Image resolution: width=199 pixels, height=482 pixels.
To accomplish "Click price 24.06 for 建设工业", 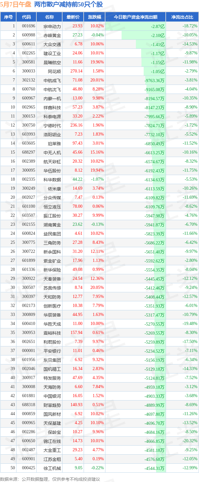I will tap(77, 53).
